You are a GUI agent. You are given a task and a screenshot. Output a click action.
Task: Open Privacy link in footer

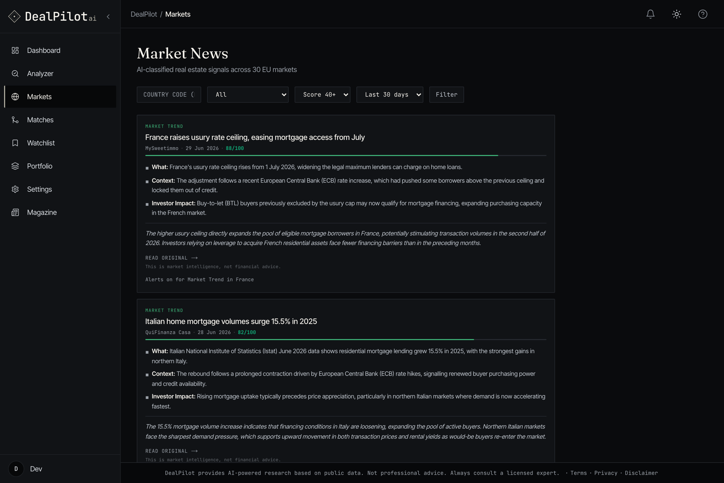(606, 473)
